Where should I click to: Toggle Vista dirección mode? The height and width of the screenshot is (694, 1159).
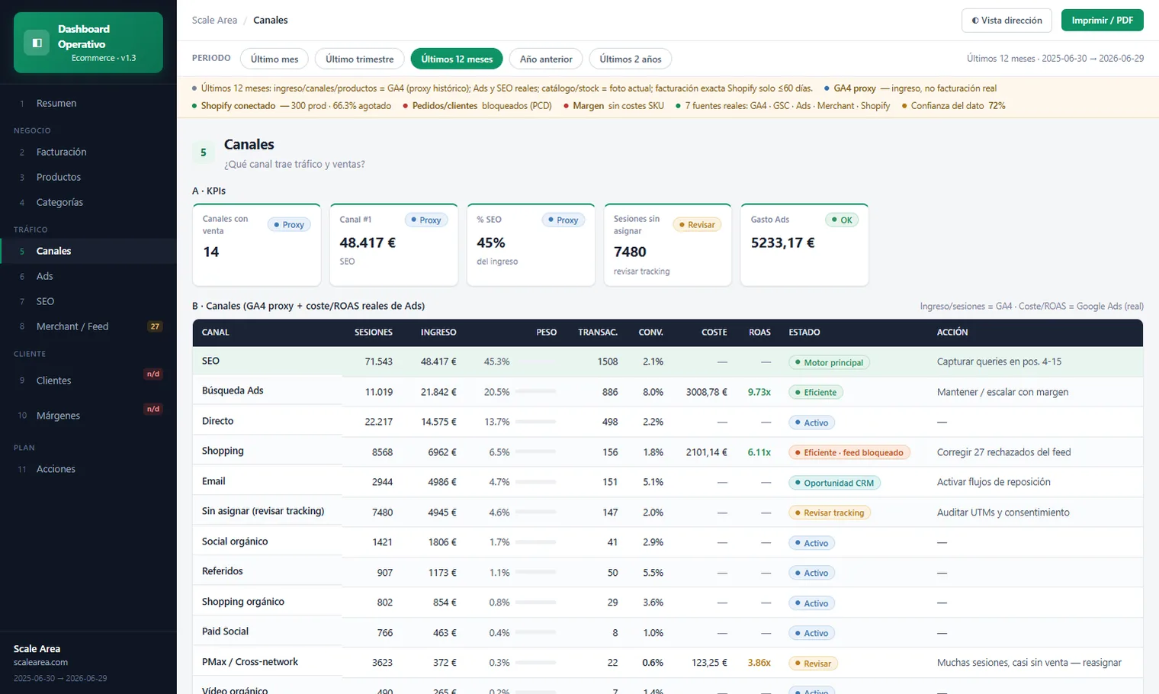click(1006, 21)
